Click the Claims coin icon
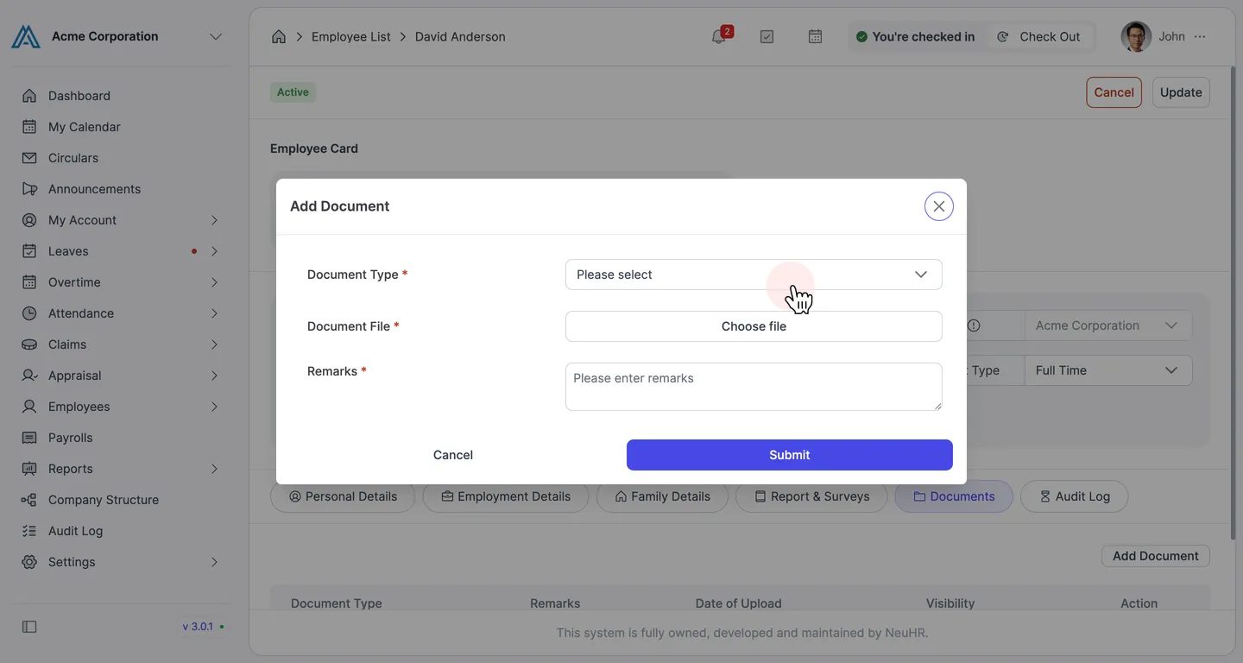 pyautogui.click(x=29, y=344)
